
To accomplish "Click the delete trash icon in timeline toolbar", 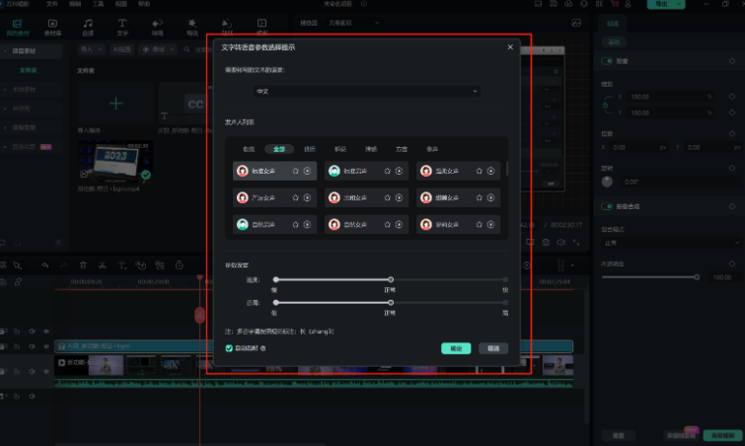I will pos(83,264).
